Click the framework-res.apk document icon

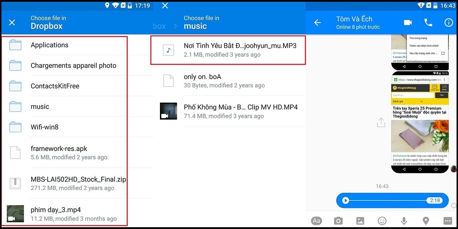coord(15,152)
